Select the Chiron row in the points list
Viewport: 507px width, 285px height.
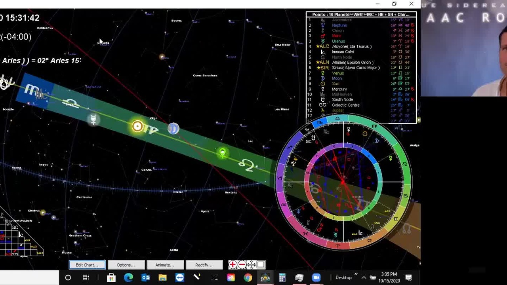(x=361, y=30)
